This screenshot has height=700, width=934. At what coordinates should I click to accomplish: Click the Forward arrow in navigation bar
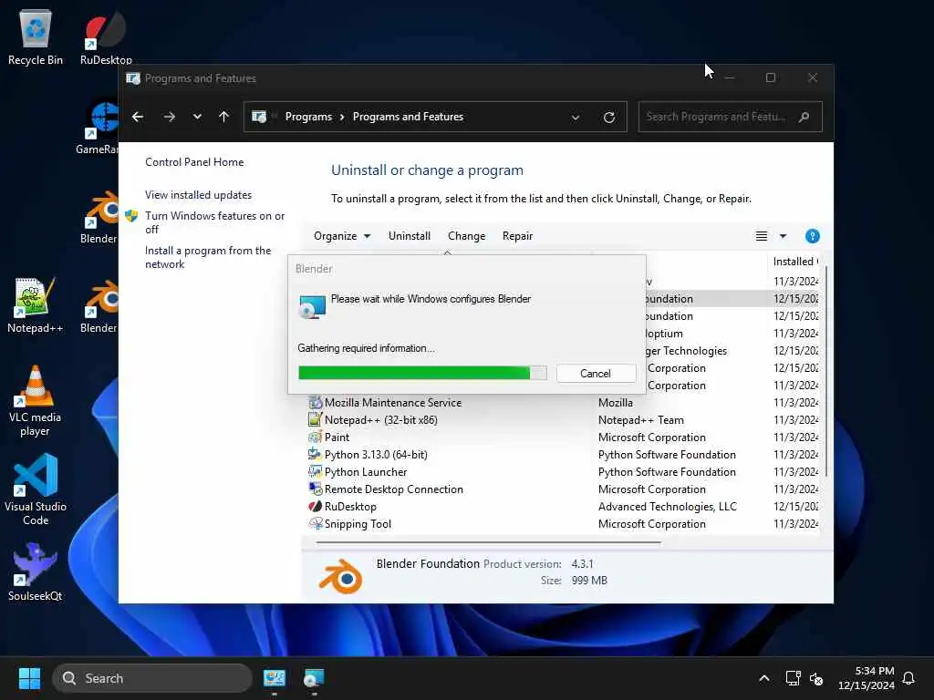pyautogui.click(x=170, y=117)
